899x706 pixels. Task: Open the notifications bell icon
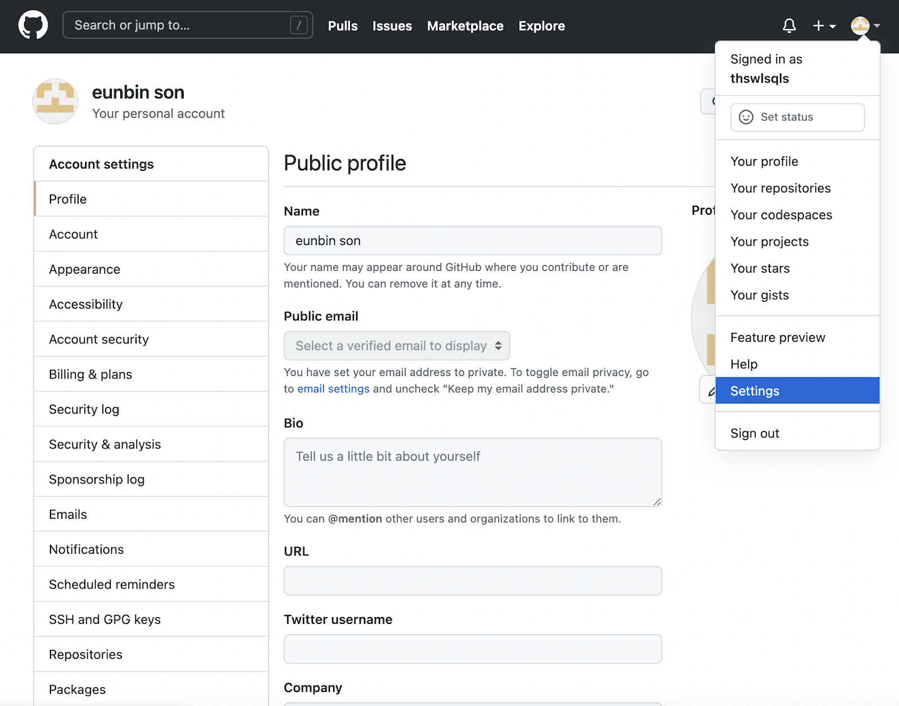[789, 25]
